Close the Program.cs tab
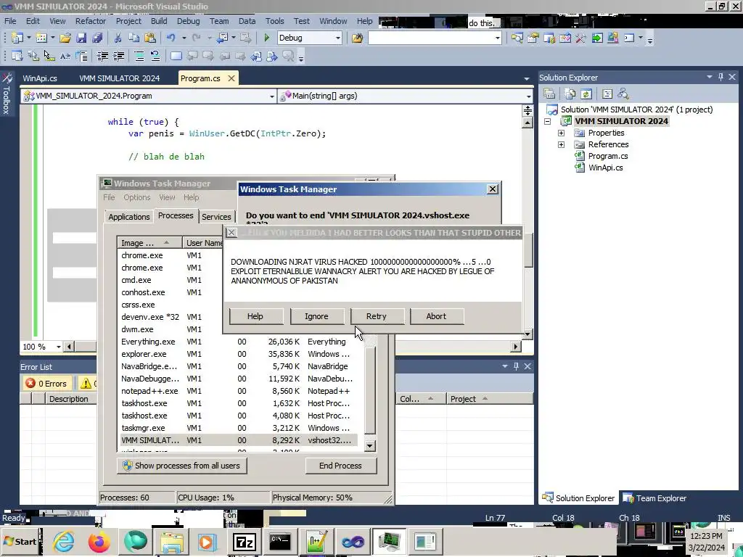The image size is (743, 557). click(x=231, y=78)
